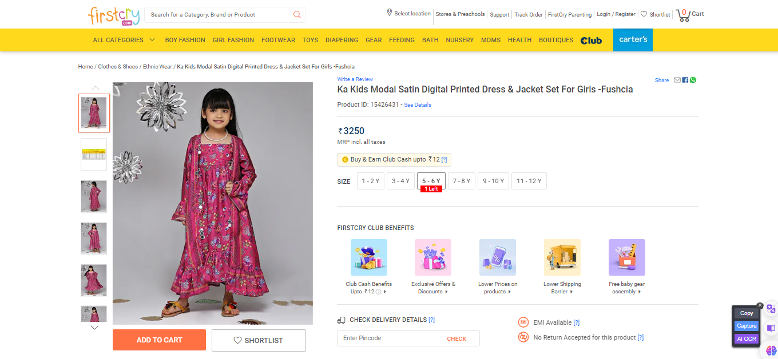Select the size chart thumbnail
Viewport: 778px width, 359px height.
point(94,155)
